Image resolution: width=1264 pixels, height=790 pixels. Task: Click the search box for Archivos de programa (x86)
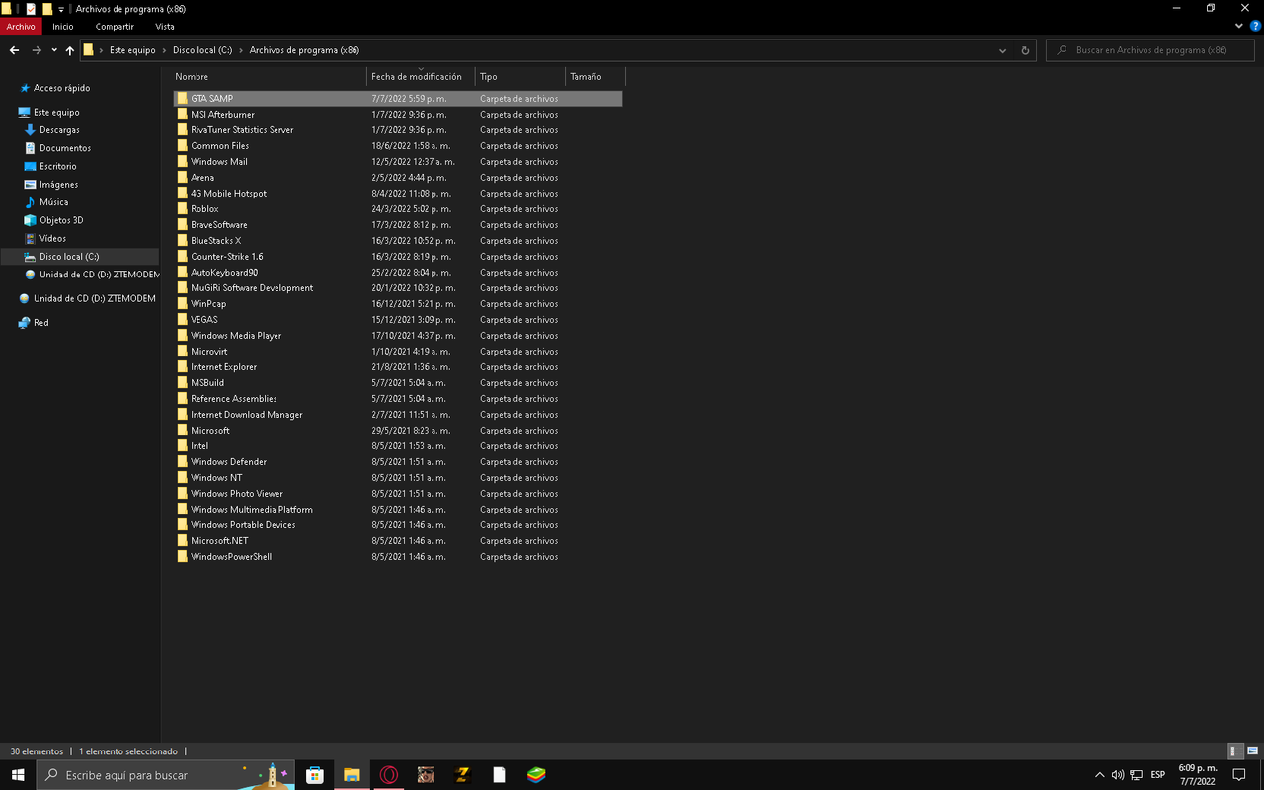click(x=1151, y=50)
